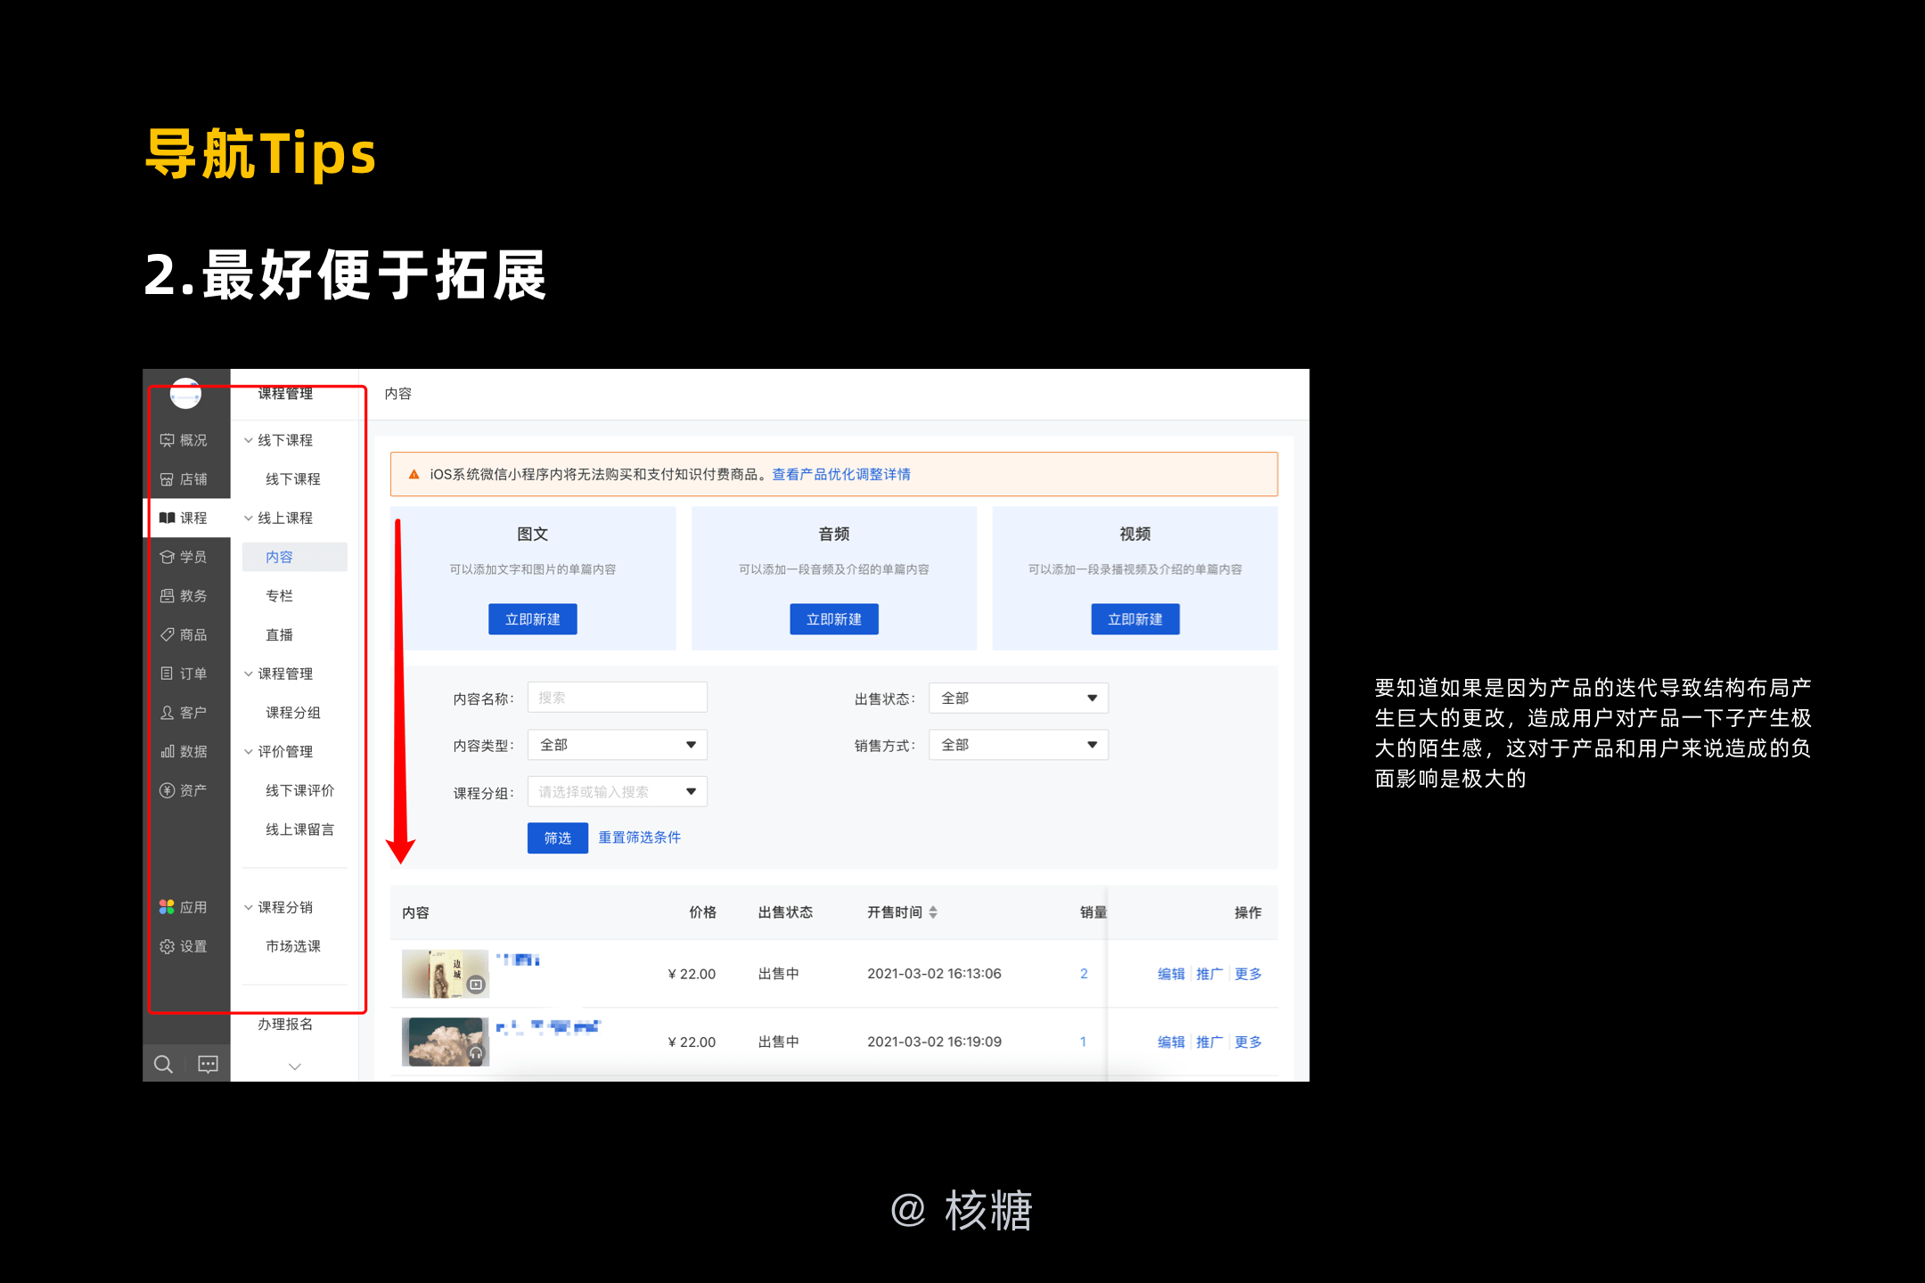Collapse the 课程分销 group
Screen dimensions: 1925x1283
249,907
